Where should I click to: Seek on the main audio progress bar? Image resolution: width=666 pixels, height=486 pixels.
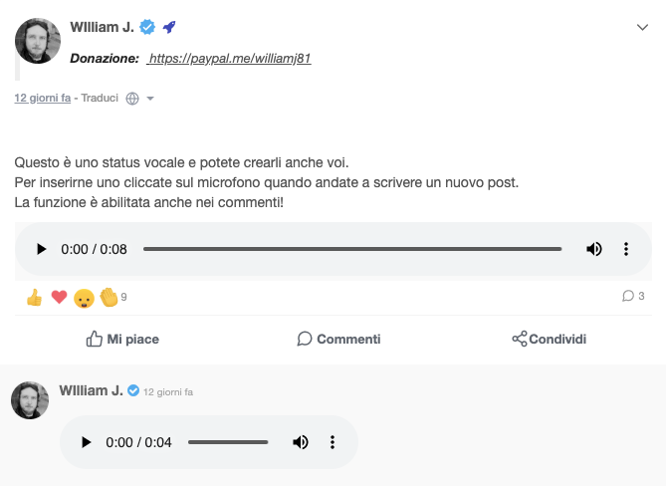352,249
